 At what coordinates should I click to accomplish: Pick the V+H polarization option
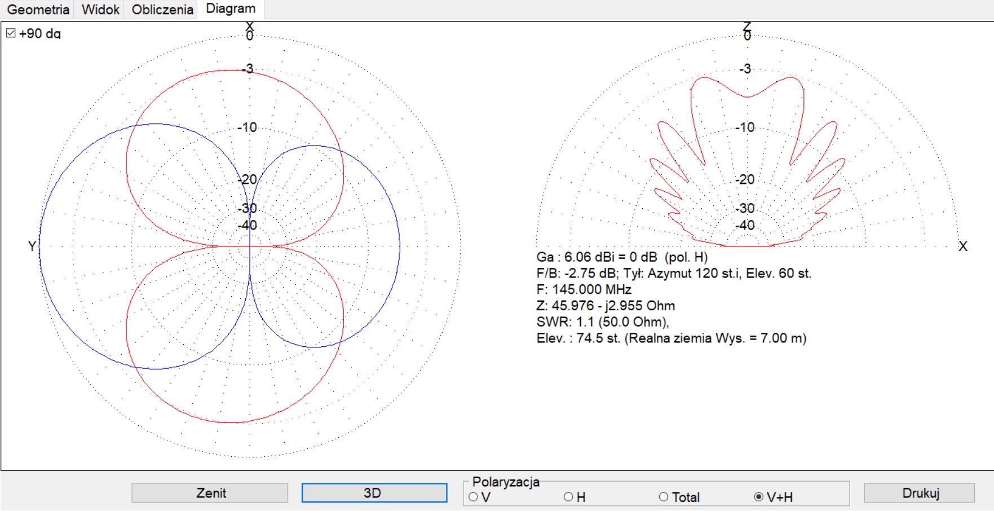[x=759, y=497]
